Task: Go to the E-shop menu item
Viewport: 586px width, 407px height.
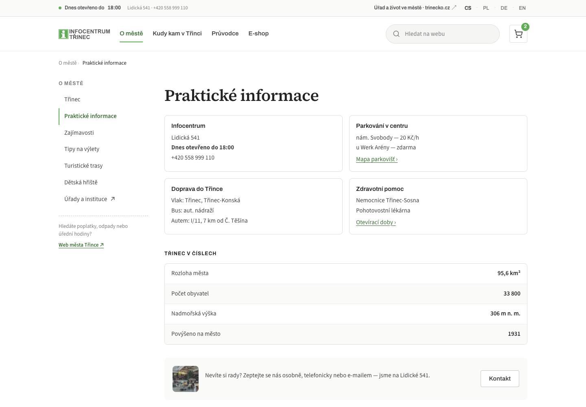Action: pyautogui.click(x=258, y=33)
